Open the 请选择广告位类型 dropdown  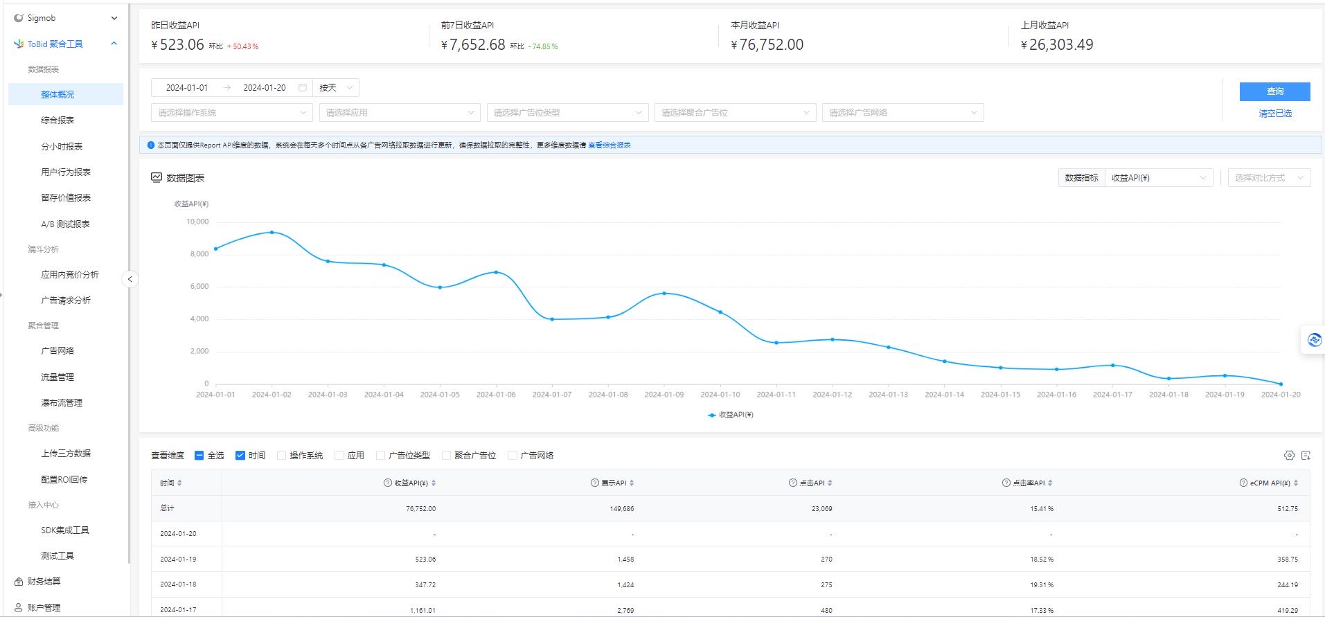click(567, 113)
